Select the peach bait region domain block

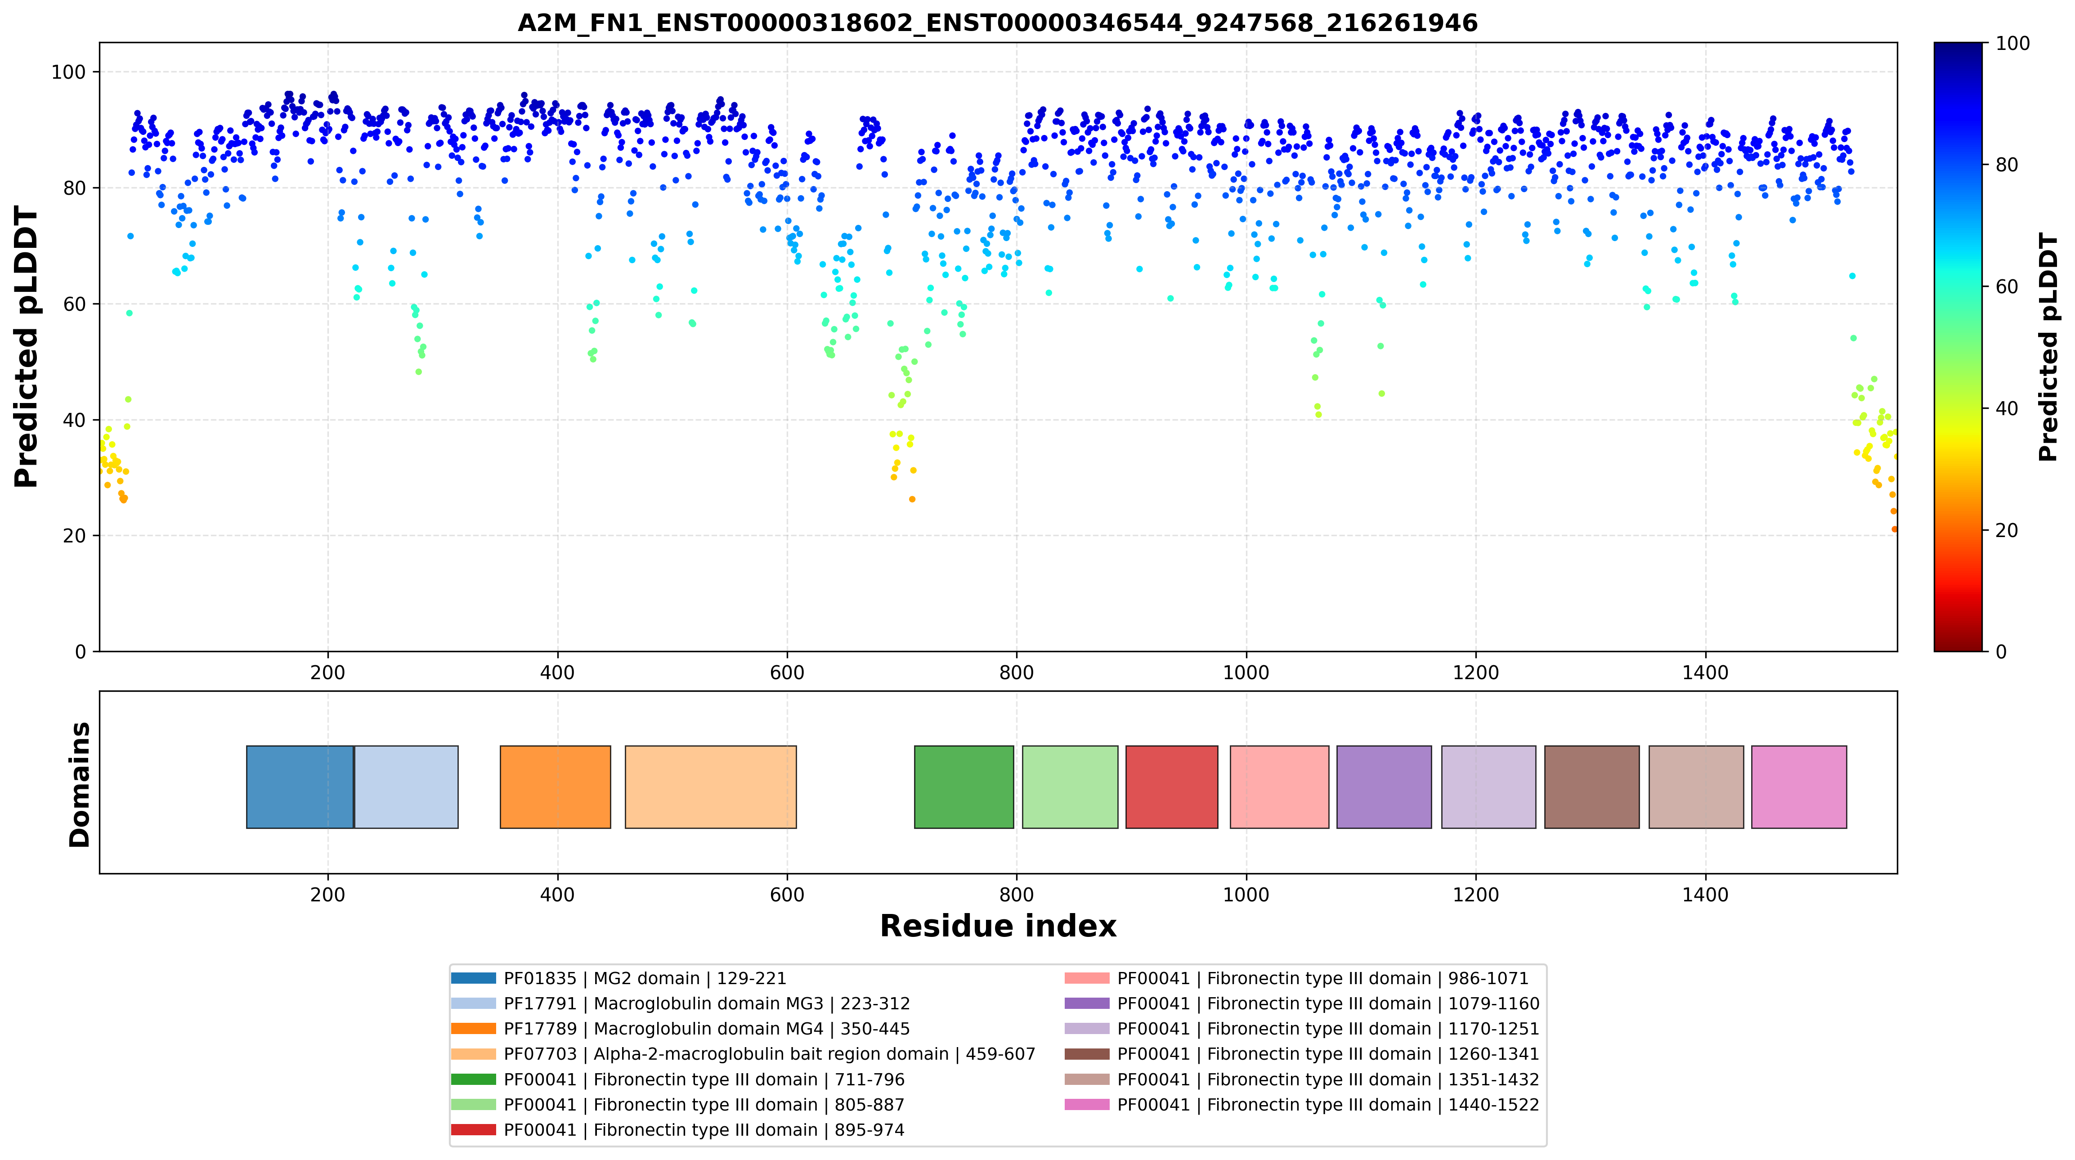pyautogui.click(x=710, y=787)
